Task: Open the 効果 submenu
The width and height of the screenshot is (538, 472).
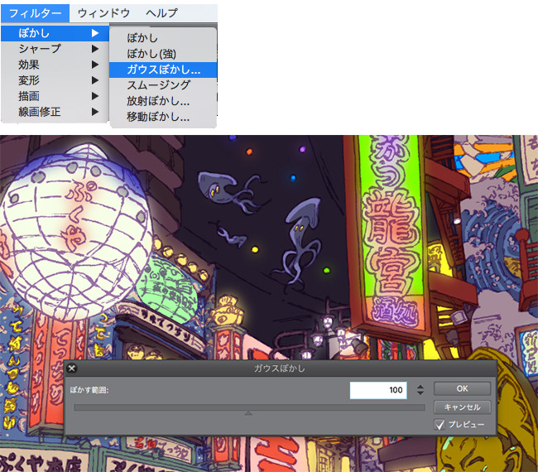Action: (x=55, y=65)
